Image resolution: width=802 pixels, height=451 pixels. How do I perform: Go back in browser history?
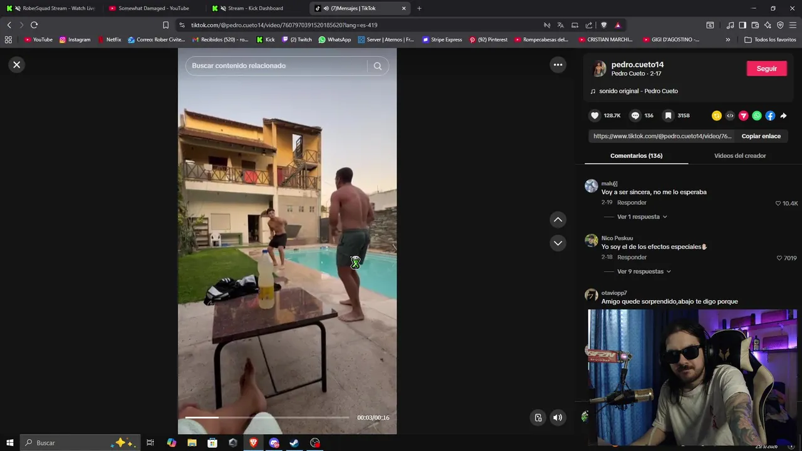pyautogui.click(x=9, y=25)
